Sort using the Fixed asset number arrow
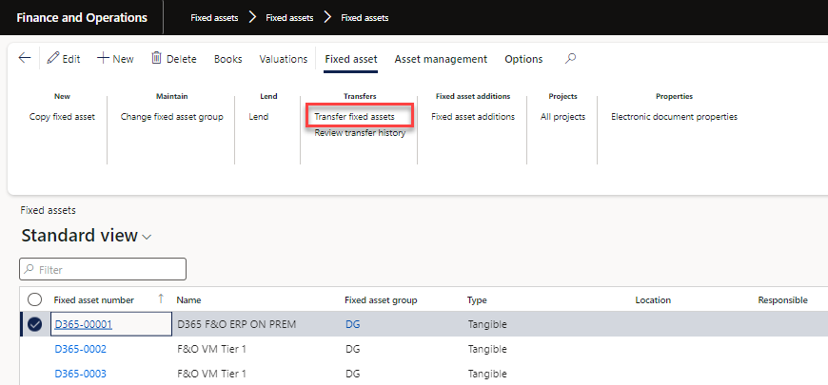The width and height of the screenshot is (828, 385). 161,299
